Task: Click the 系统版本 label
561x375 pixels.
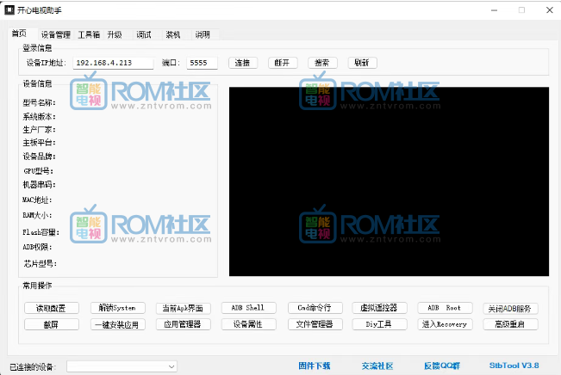Action: pos(40,117)
